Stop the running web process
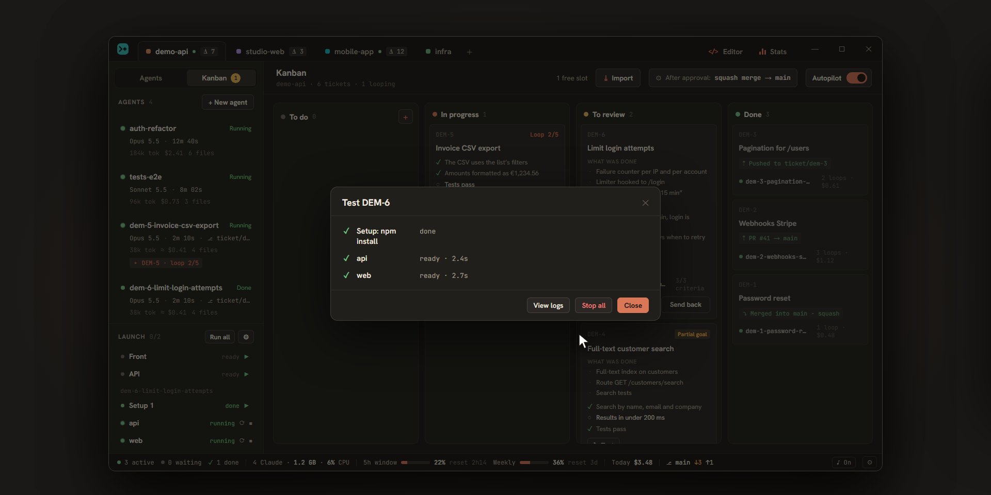The height and width of the screenshot is (495, 991). click(251, 441)
